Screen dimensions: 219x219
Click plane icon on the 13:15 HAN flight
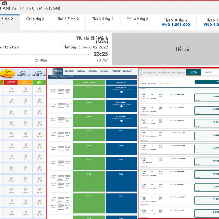point(152,133)
